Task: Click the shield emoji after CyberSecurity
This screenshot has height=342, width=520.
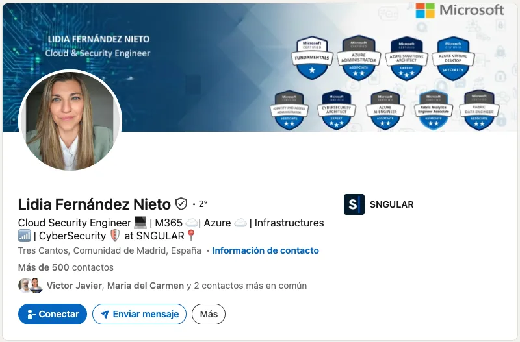Action: [x=115, y=236]
